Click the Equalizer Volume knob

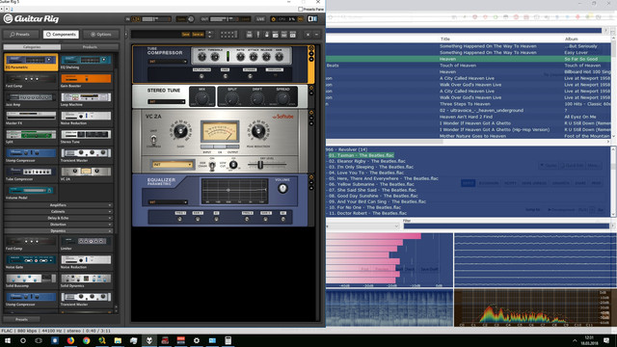[282, 189]
